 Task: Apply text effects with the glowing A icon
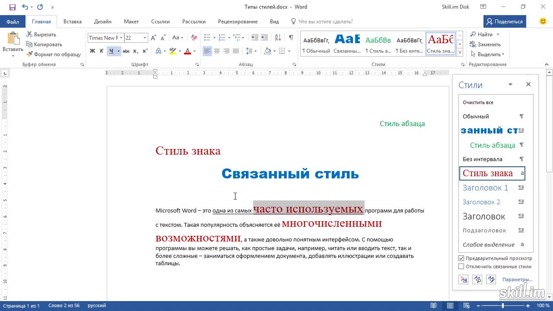pos(159,51)
